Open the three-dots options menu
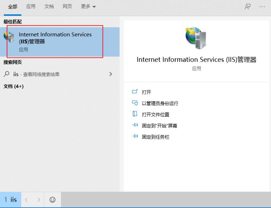The image size is (271, 208). coord(262,7)
